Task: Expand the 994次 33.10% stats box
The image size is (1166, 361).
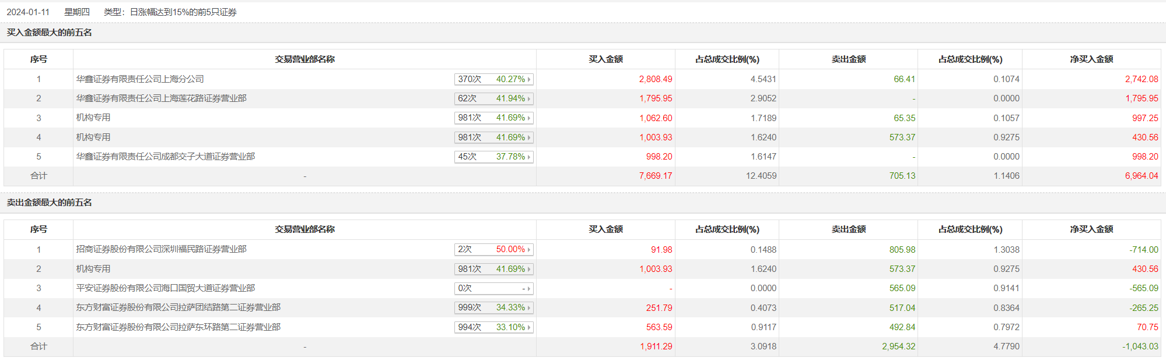Action: pos(493,327)
